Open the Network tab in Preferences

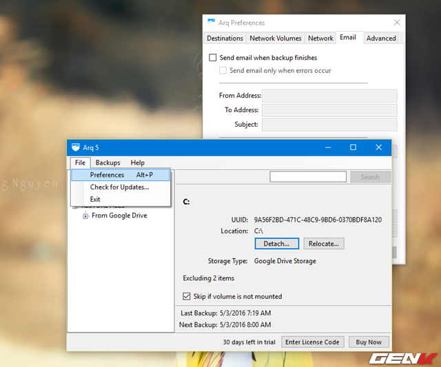tap(320, 39)
